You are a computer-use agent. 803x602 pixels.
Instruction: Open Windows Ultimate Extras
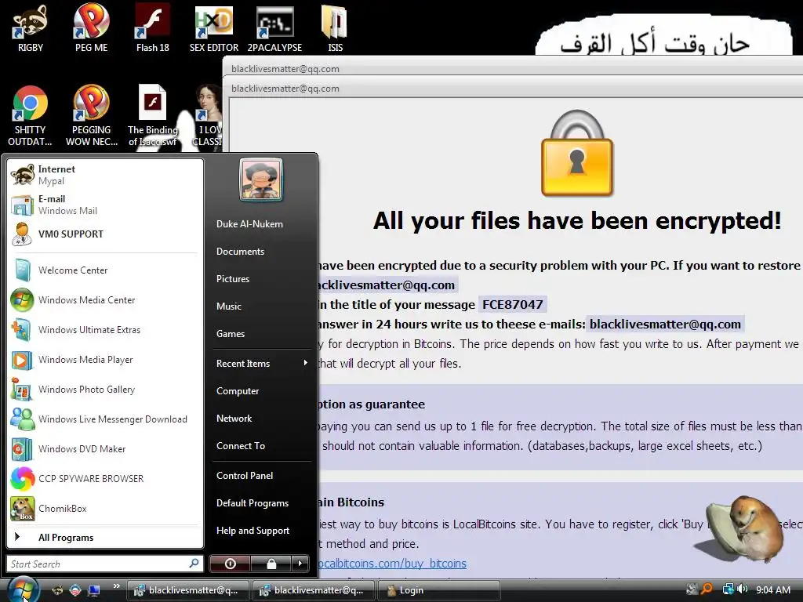point(104,329)
